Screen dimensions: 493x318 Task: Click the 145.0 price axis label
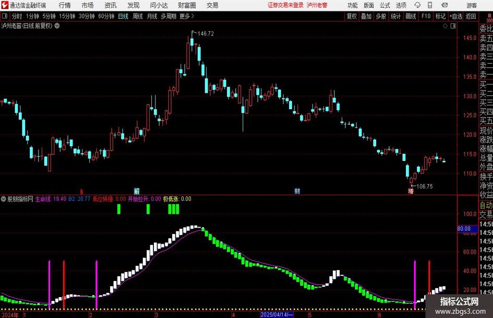[x=470, y=38]
